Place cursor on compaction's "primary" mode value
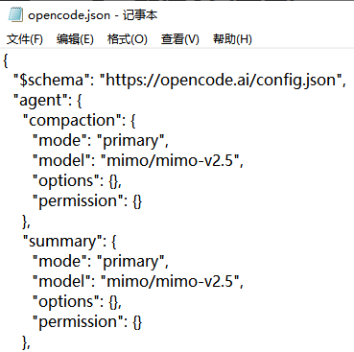Image resolution: width=354 pixels, height=352 pixels. (x=130, y=141)
